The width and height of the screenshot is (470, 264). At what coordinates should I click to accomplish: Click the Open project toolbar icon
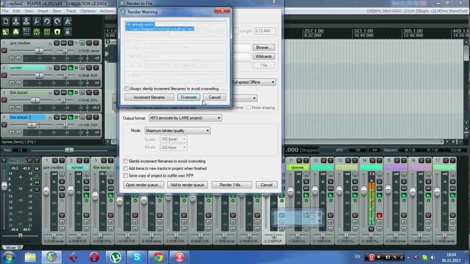(x=16, y=22)
